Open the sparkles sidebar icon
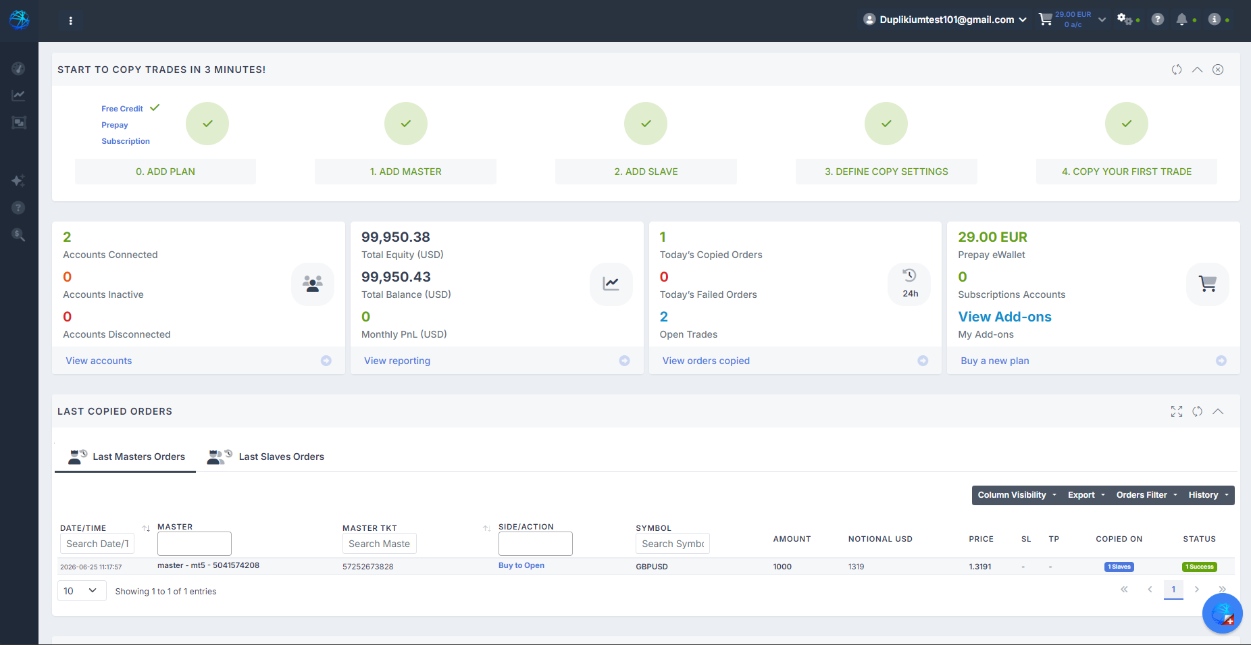 click(19, 180)
